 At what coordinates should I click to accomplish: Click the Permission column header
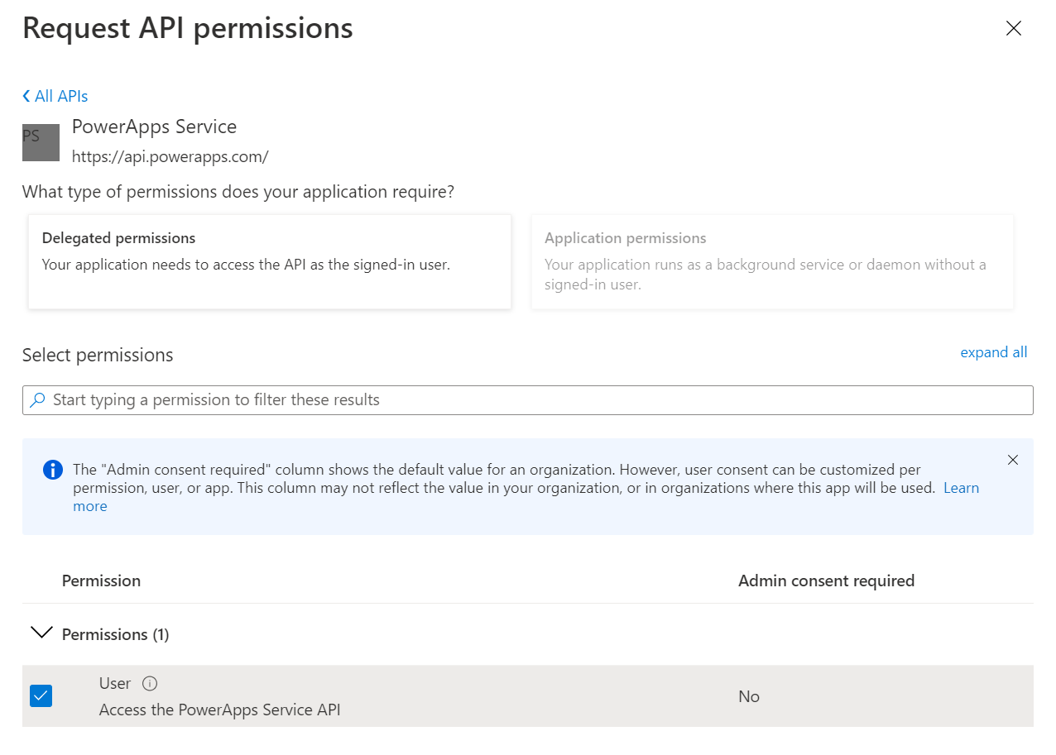coord(101,581)
